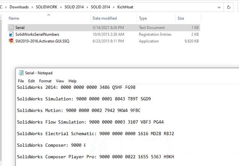Click the Text Document type cell

click(152, 28)
